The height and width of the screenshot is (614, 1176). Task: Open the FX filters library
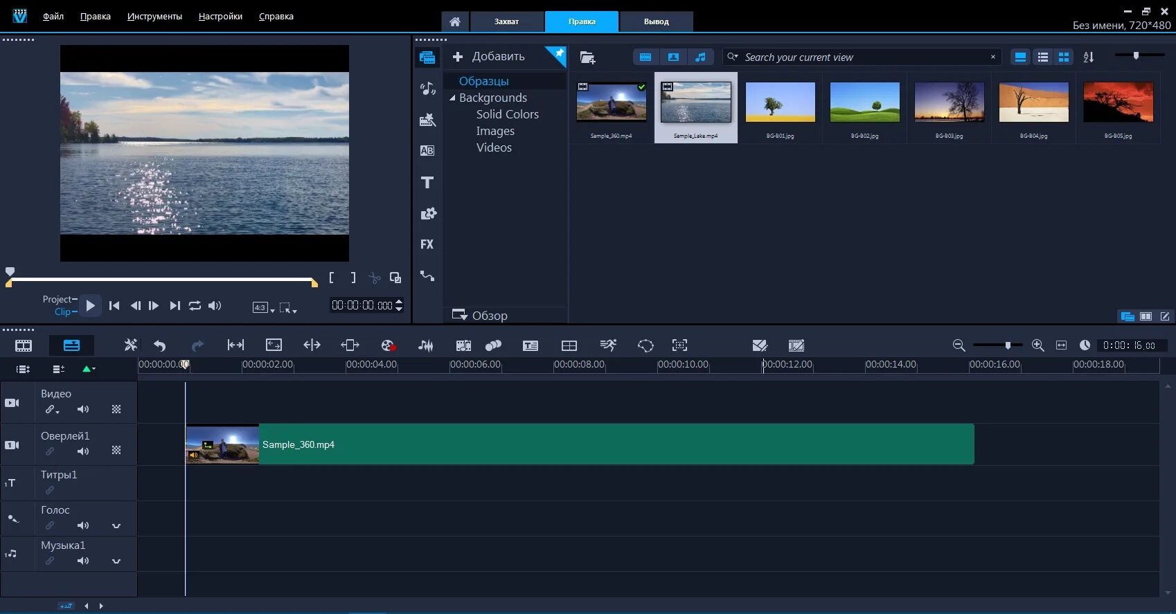tap(427, 244)
